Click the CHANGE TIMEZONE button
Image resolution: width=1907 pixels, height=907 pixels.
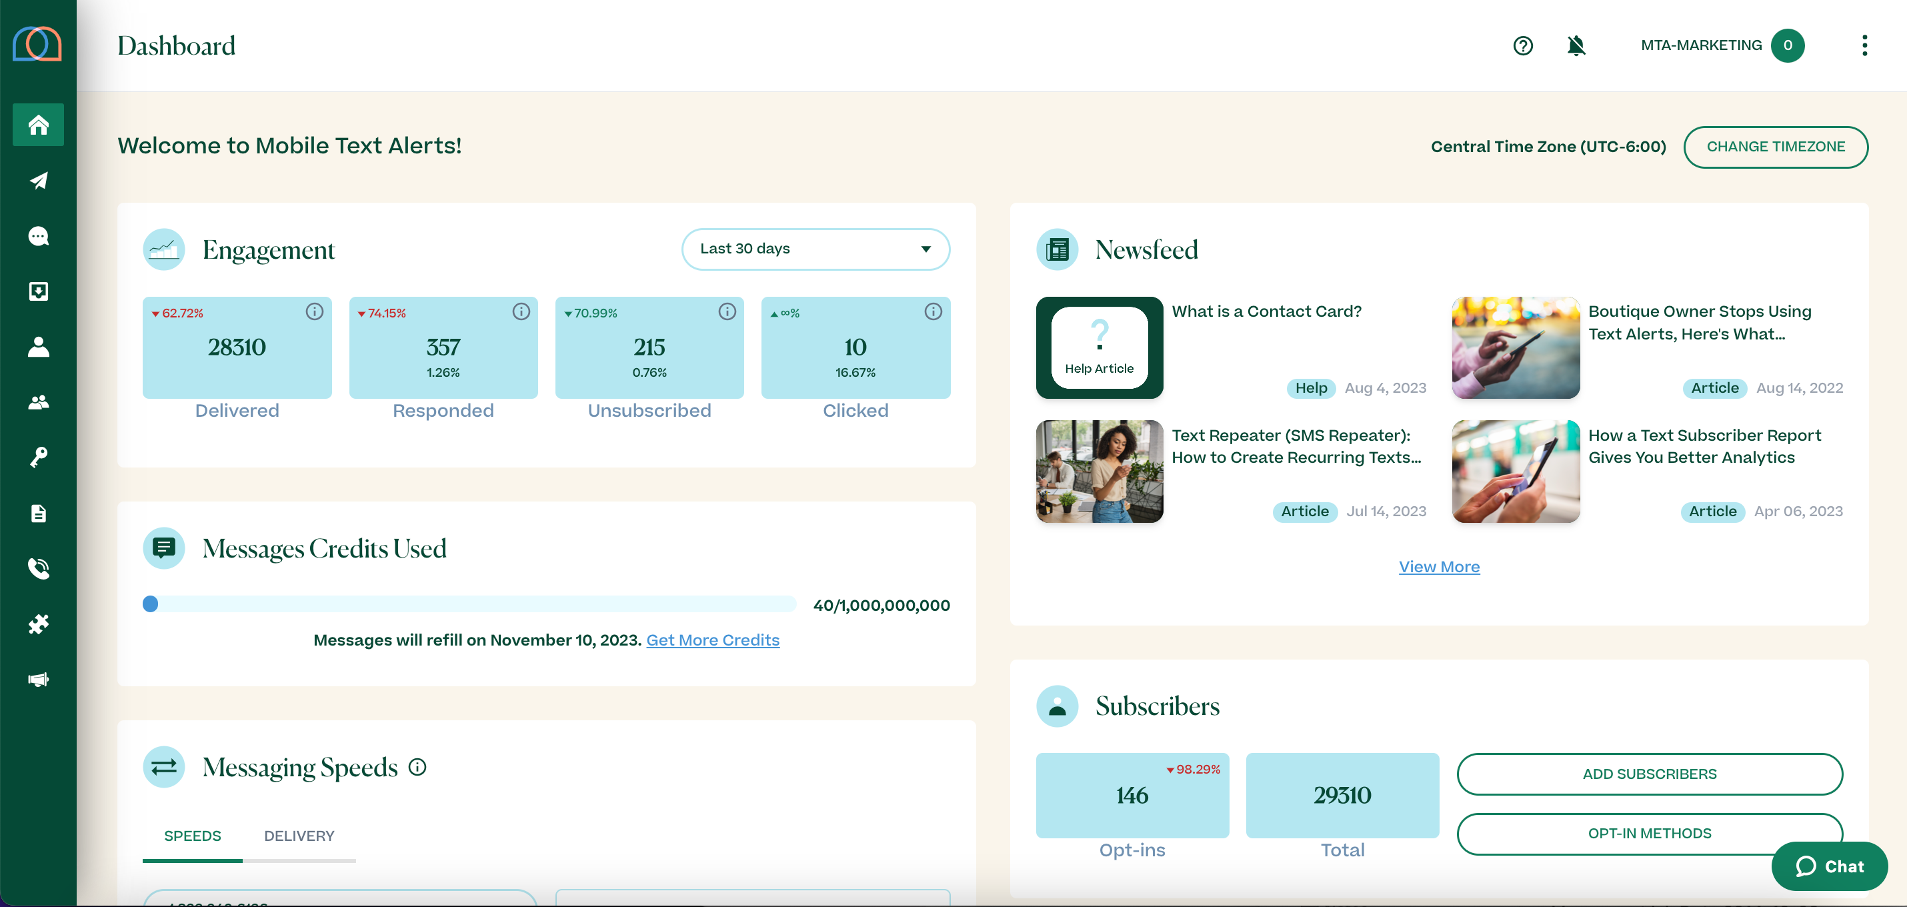pyautogui.click(x=1775, y=147)
